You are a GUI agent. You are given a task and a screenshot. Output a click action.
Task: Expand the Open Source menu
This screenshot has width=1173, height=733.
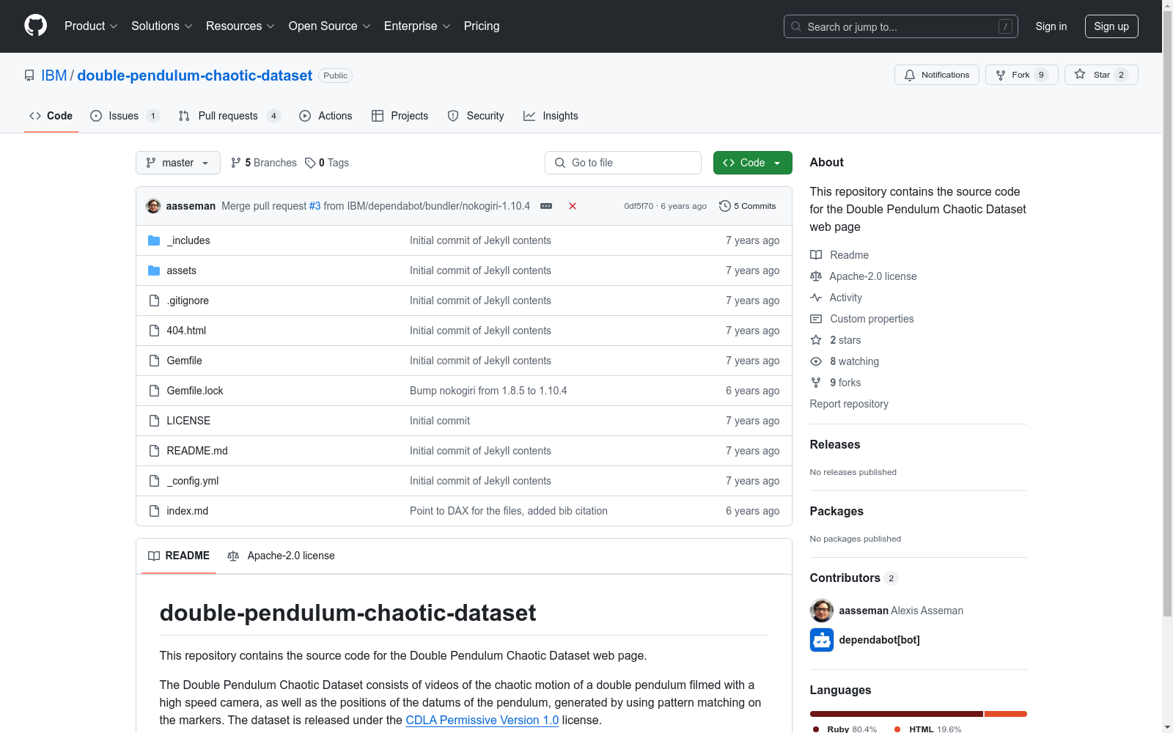click(330, 26)
